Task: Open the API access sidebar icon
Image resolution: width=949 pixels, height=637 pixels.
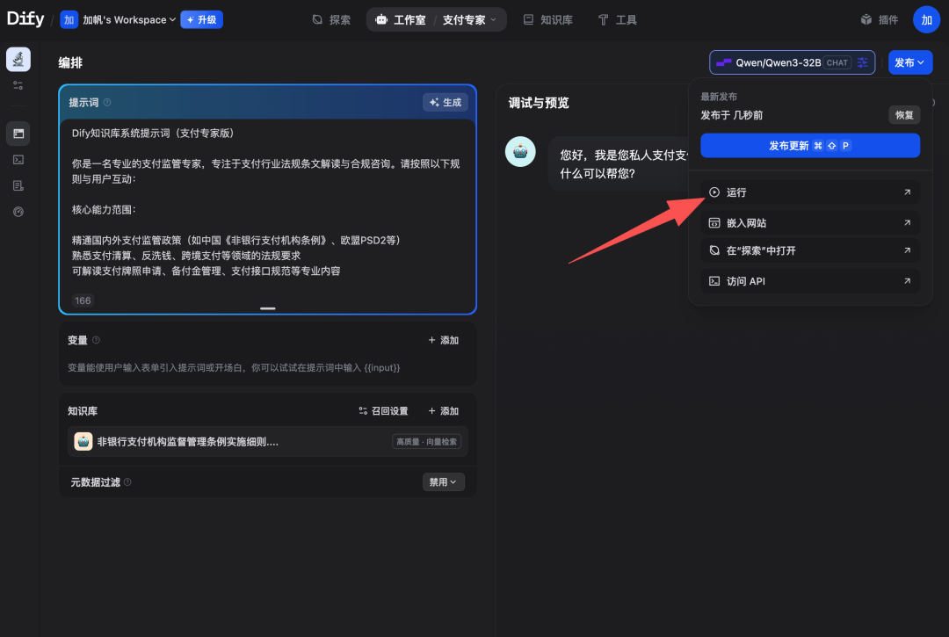Action: 18,160
